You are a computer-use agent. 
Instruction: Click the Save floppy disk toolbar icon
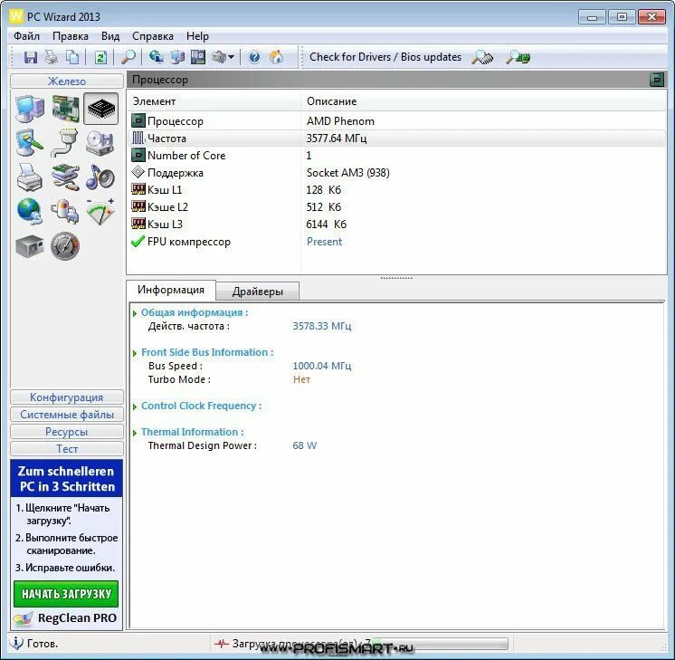31,57
